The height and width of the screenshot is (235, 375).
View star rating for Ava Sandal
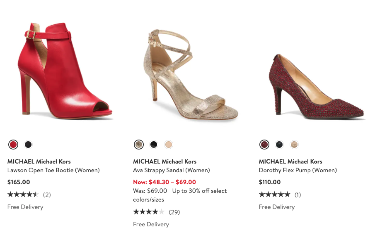(148, 212)
